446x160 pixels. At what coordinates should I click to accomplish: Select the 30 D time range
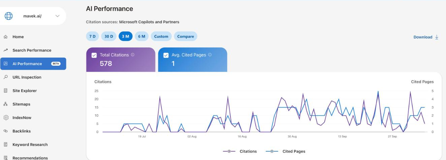point(108,36)
